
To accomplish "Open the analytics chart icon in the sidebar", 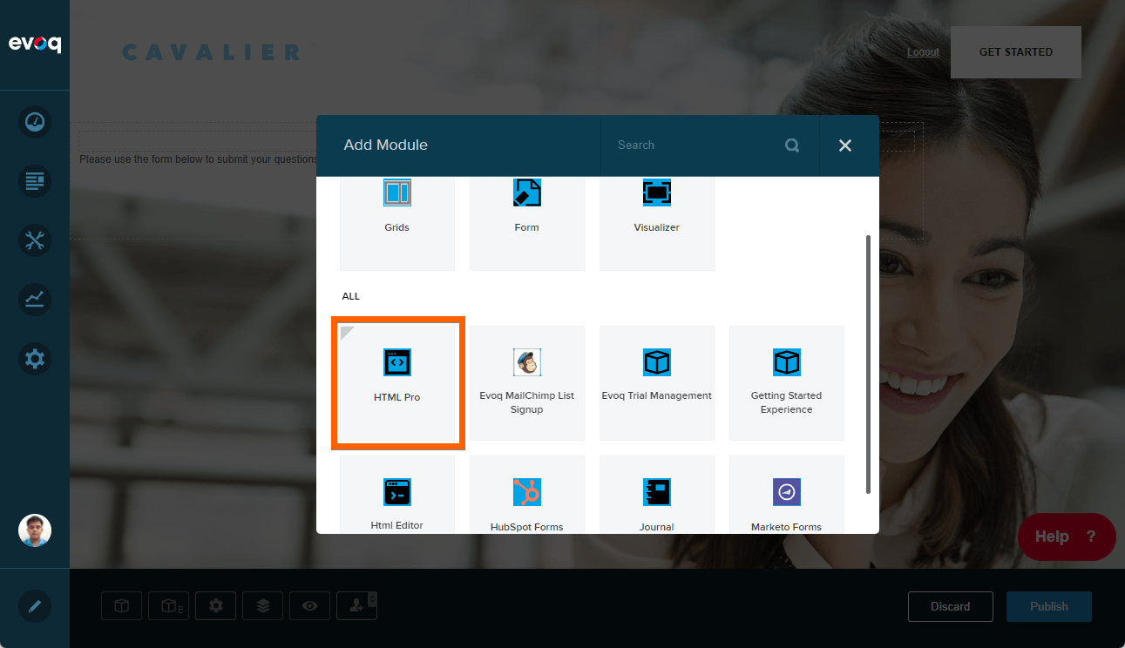I will [35, 300].
